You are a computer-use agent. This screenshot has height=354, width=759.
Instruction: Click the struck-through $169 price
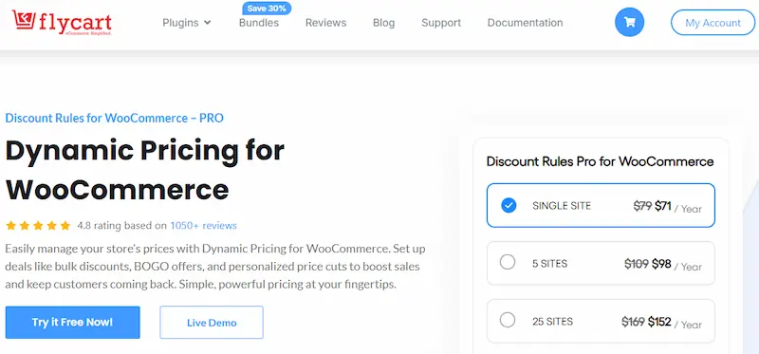pyautogui.click(x=633, y=321)
